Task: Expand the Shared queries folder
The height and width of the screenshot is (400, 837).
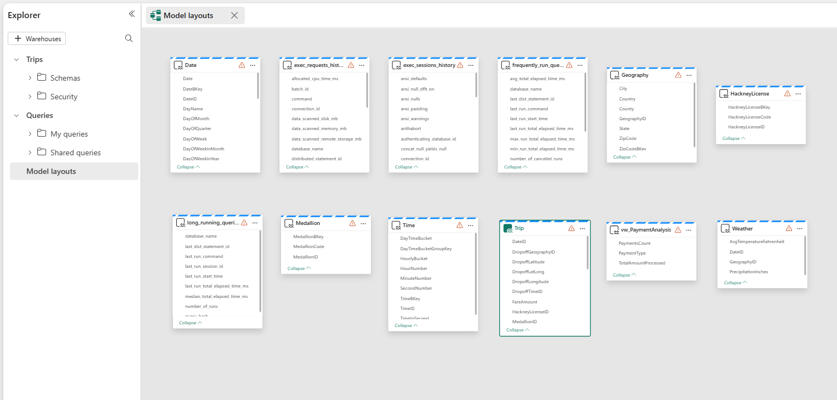Action: (x=30, y=153)
